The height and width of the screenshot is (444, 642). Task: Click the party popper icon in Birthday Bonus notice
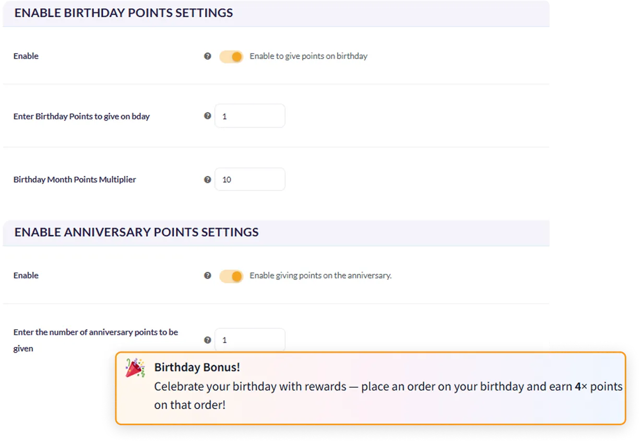point(135,368)
